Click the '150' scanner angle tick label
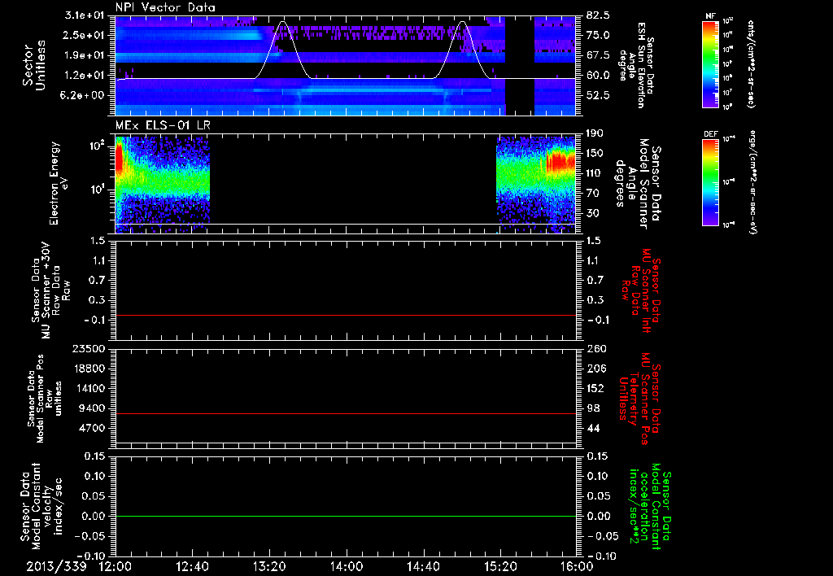This screenshot has width=833, height=576. click(596, 154)
